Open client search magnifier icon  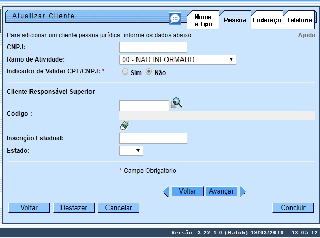tap(177, 103)
